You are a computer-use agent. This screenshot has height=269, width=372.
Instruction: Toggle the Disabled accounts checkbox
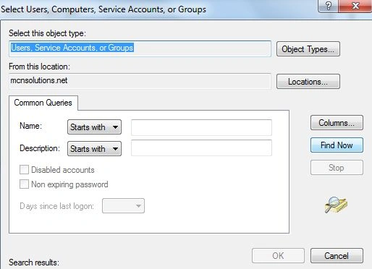coord(24,170)
